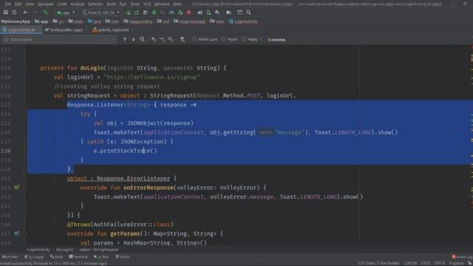Image resolution: width=473 pixels, height=266 pixels.
Task: Click the Attach Debugger icon in toolbar
Action: [x=180, y=13]
